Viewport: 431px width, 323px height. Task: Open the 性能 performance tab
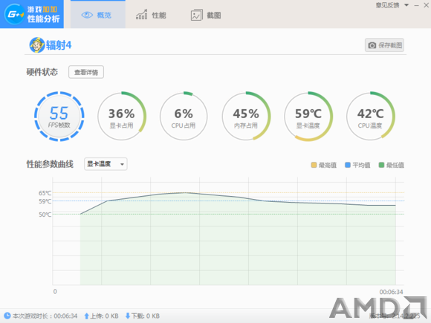(151, 15)
